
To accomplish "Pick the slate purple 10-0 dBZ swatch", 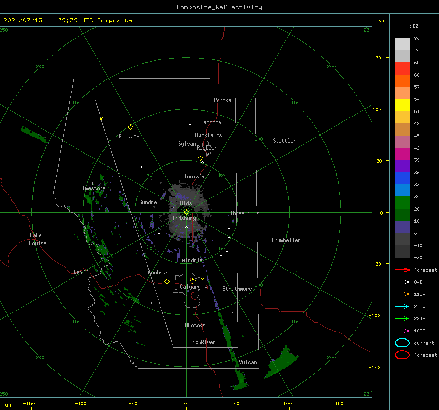I will point(402,227).
